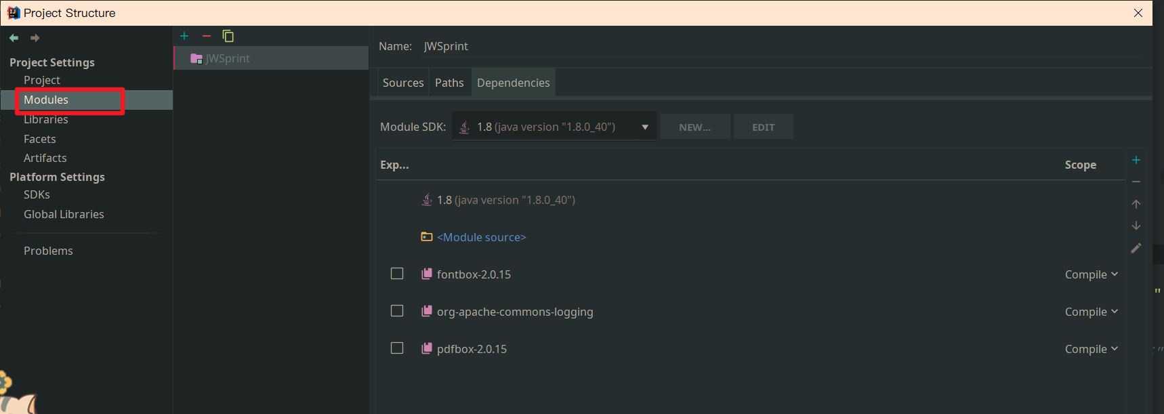Viewport: 1164px width, 414px height.
Task: Go back using the left arrow
Action: (x=14, y=38)
